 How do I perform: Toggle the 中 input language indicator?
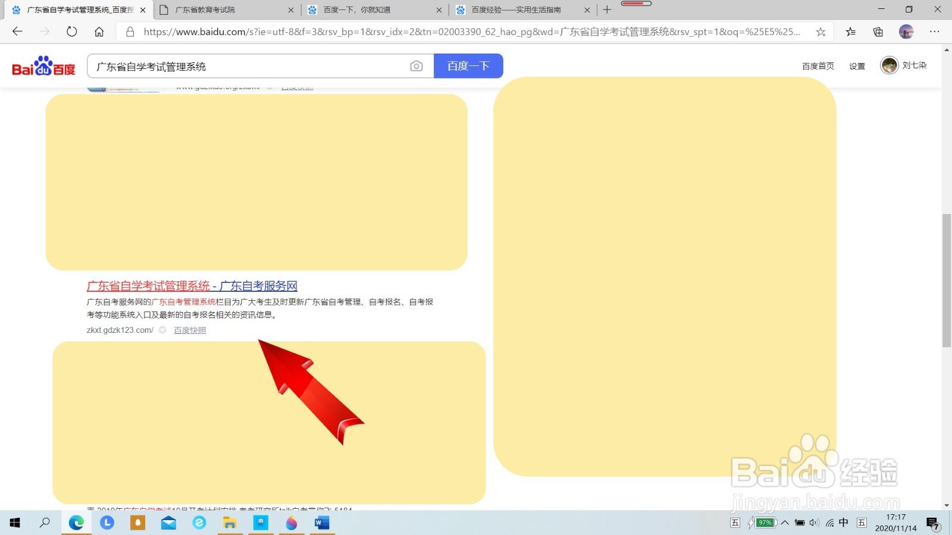(844, 523)
